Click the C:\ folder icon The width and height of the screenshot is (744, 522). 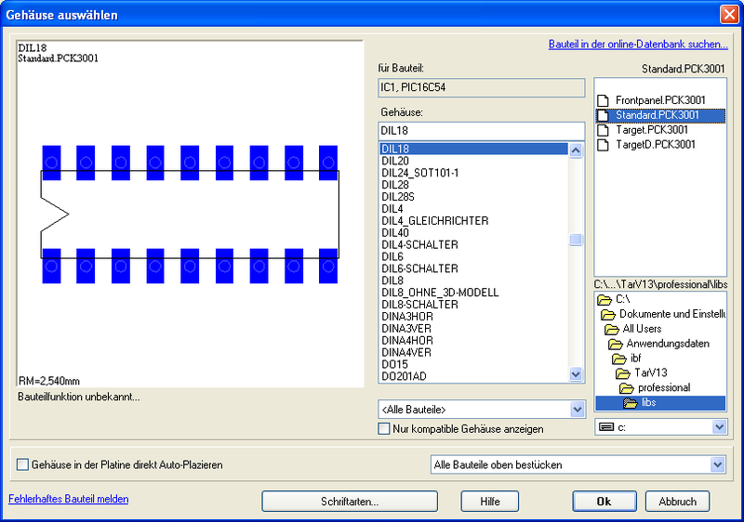(x=604, y=300)
